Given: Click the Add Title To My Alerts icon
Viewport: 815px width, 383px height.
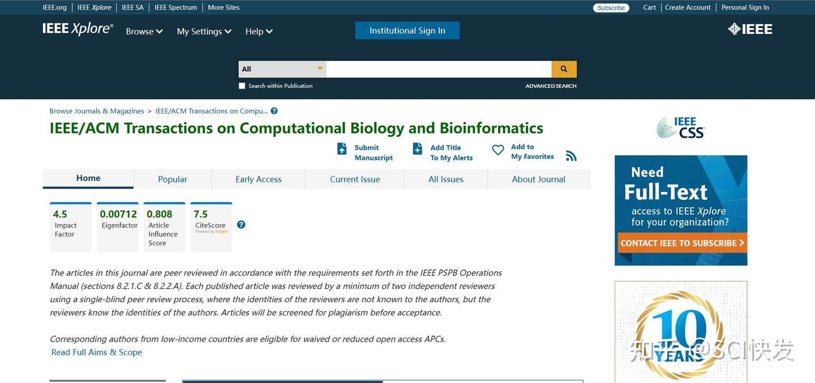Looking at the screenshot, I should (418, 149).
